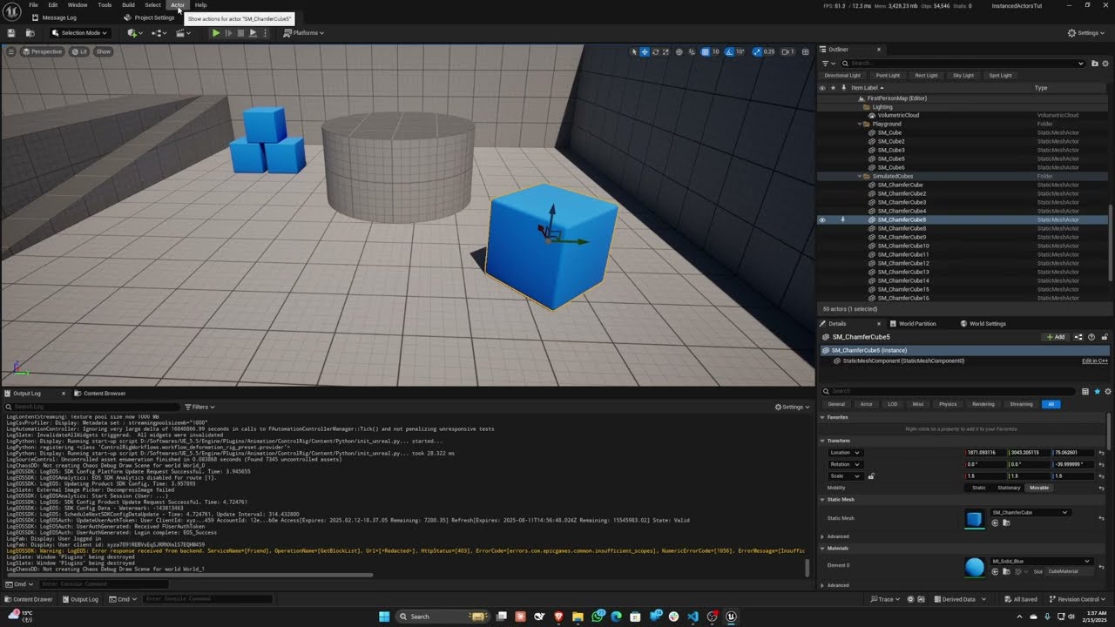The height and width of the screenshot is (627, 1115).
Task: Click the Save Current Level icon
Action: (11, 33)
